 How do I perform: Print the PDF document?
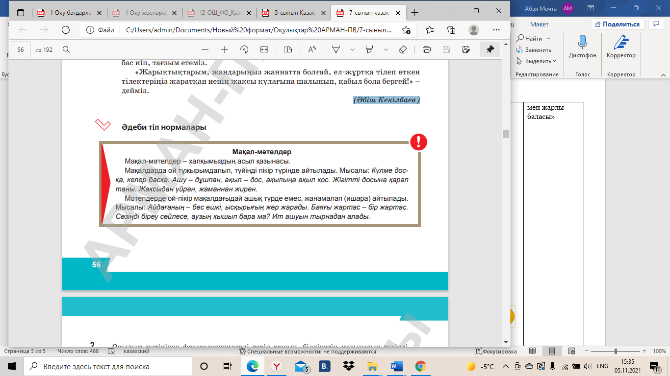[427, 49]
